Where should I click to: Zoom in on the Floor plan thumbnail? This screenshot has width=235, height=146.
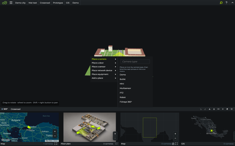(x=115, y=134)
